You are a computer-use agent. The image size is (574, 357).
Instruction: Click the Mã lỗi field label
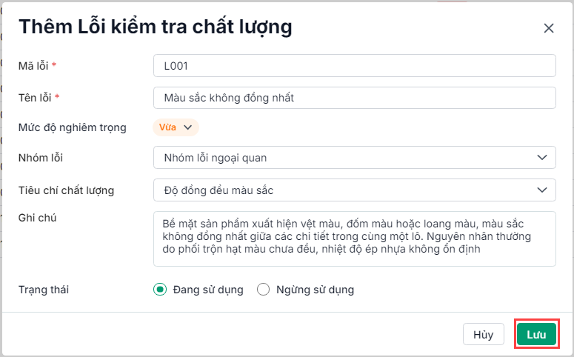coord(33,66)
